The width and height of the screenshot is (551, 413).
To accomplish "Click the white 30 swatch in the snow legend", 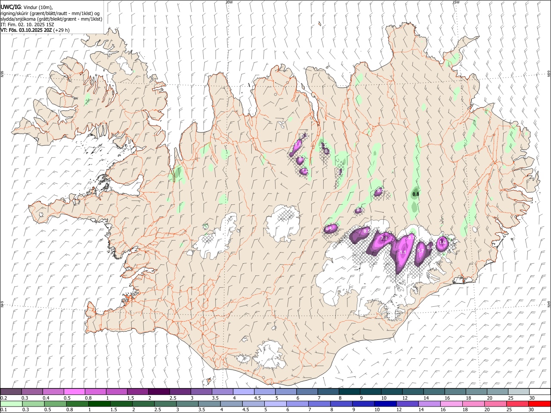I will [540, 391].
